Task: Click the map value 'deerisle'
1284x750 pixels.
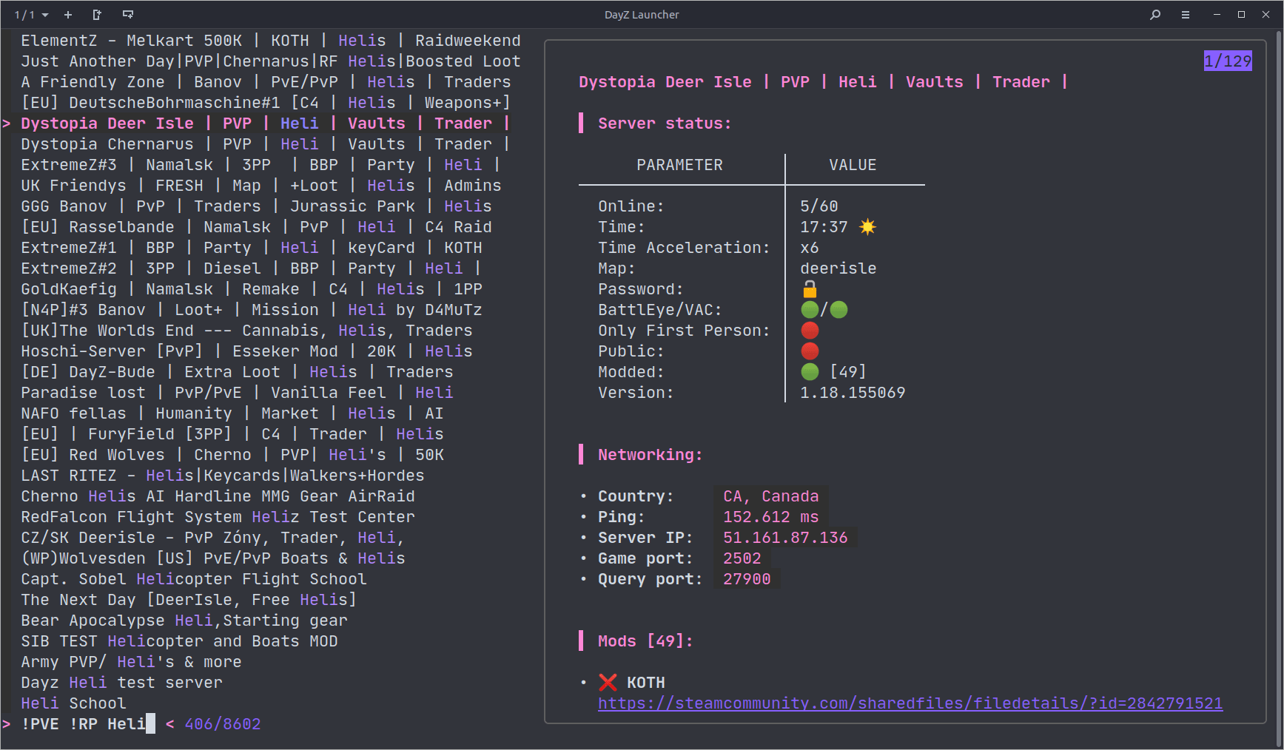Action: (838, 268)
